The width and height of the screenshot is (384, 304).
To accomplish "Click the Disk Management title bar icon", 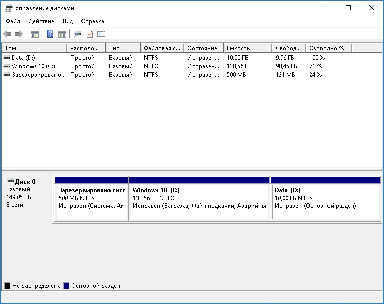I will tap(8, 8).
